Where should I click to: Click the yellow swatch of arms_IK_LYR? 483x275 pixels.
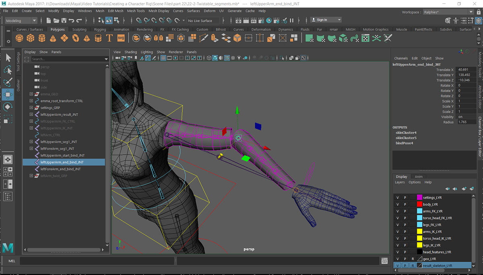(419, 232)
